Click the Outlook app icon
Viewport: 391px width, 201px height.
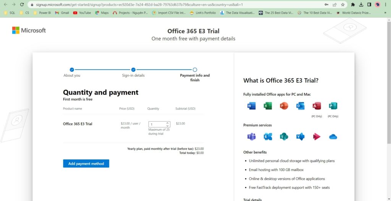301,106
